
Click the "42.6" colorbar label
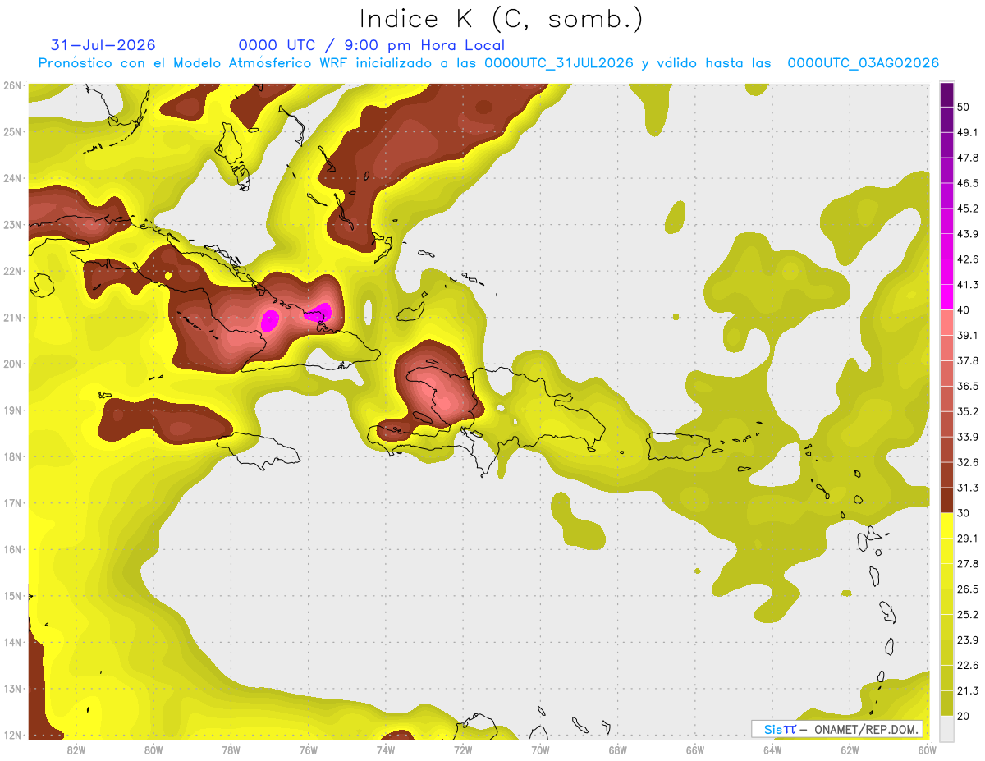point(968,259)
